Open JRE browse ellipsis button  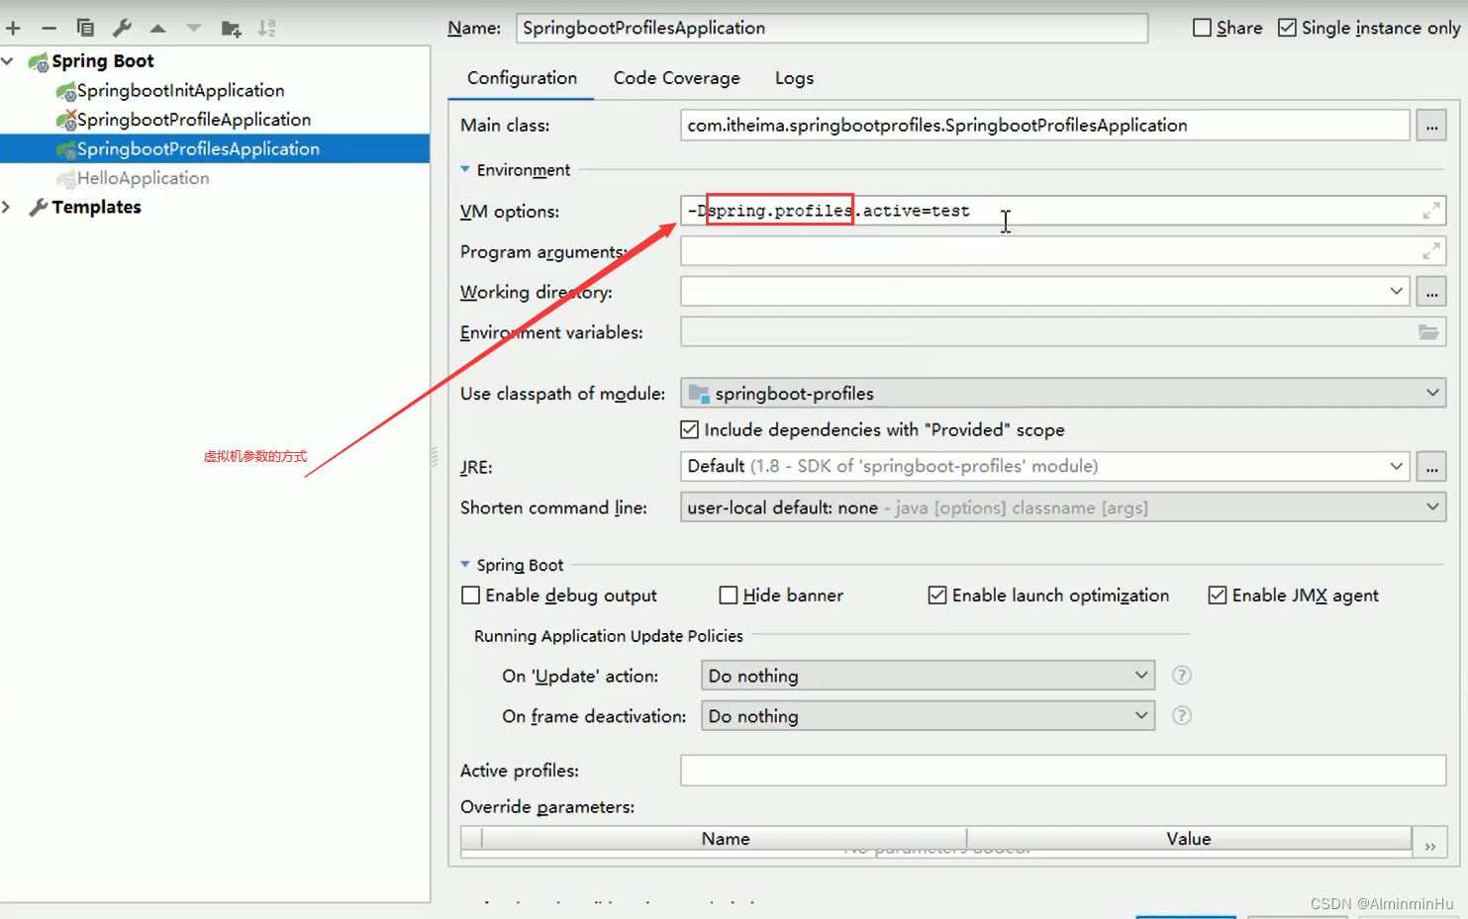pos(1431,467)
